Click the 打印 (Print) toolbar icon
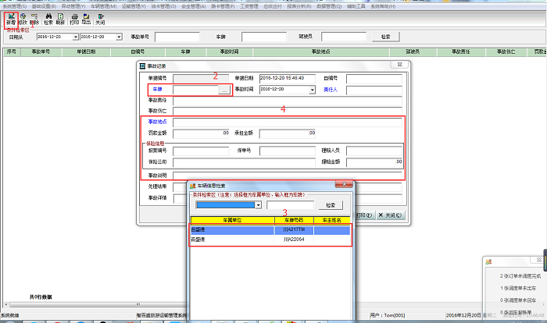 point(74,18)
